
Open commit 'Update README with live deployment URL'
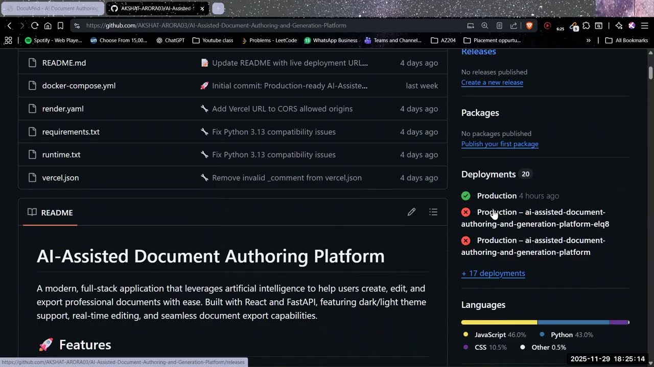tap(290, 63)
